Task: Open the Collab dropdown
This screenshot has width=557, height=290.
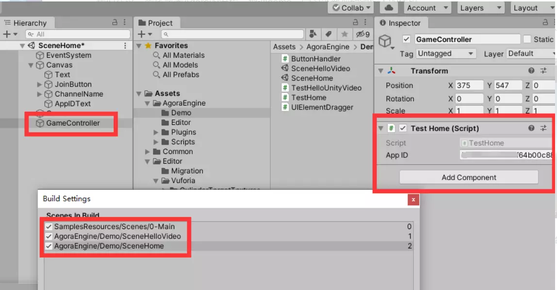Action: point(351,8)
